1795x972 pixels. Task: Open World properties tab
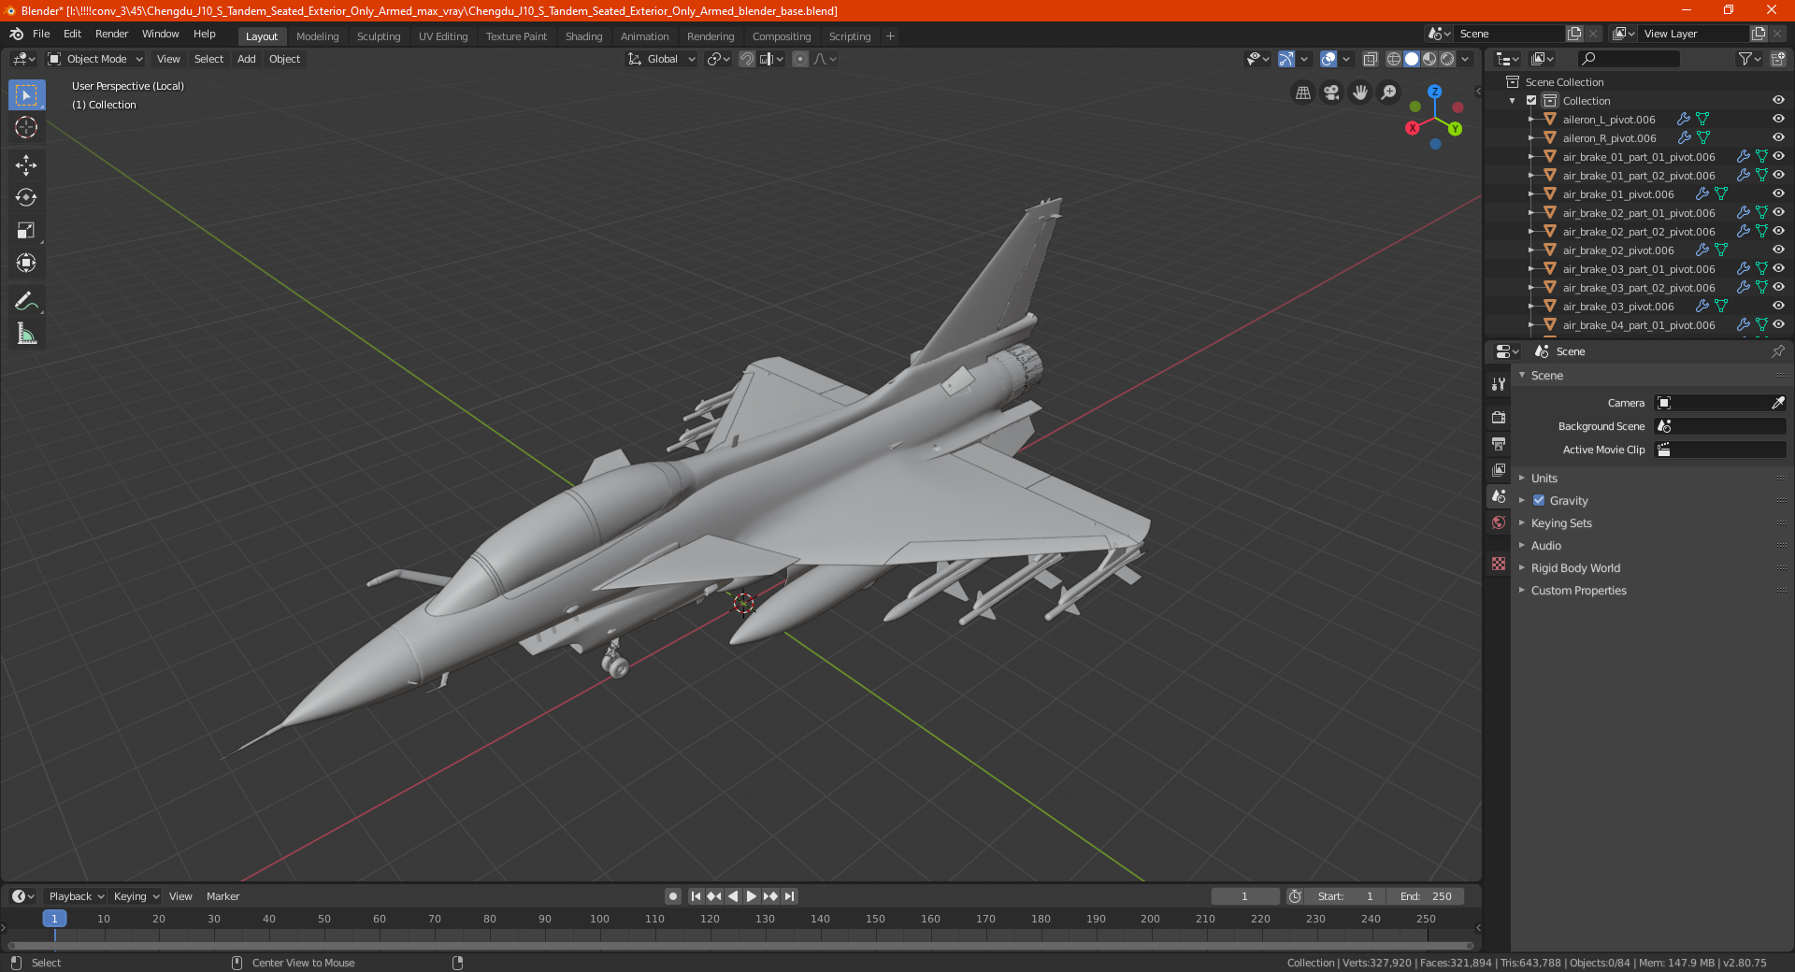(x=1499, y=522)
